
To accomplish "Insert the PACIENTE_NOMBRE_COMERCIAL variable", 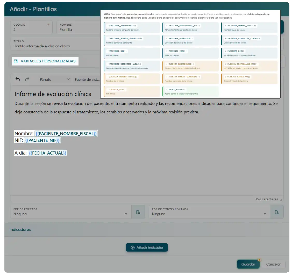I will pos(132,40).
